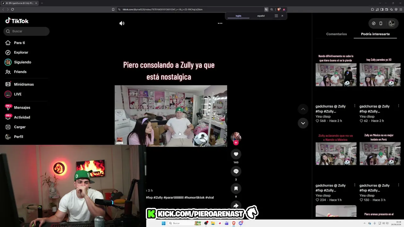The width and height of the screenshot is (404, 227).
Task: Open the get-app phone icon
Action: [x=381, y=23]
